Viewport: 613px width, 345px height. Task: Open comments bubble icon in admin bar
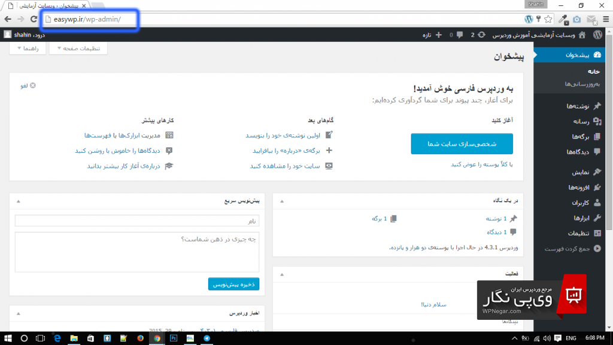click(460, 34)
